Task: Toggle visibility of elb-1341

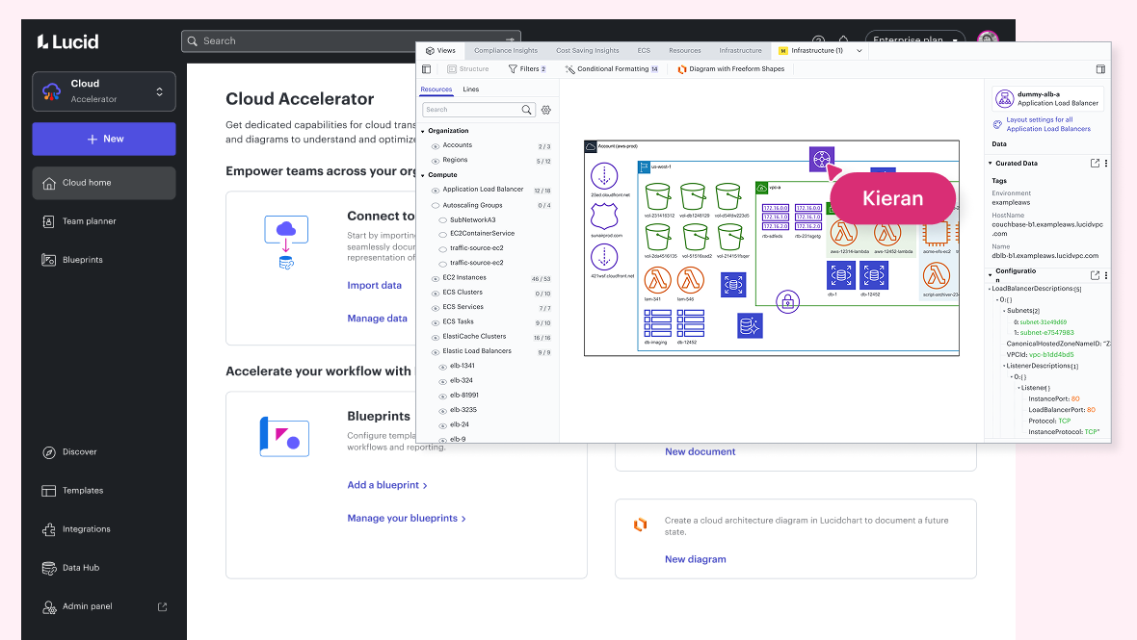Action: point(443,367)
